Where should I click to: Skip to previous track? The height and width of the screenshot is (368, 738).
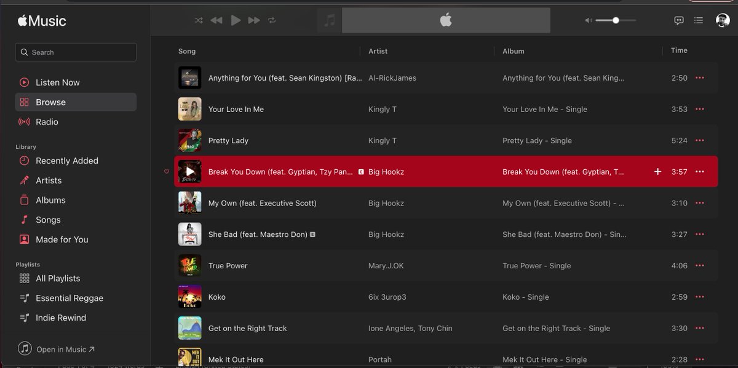[216, 20]
